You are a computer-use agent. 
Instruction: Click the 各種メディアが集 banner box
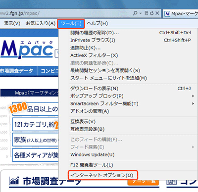tap(35, 155)
